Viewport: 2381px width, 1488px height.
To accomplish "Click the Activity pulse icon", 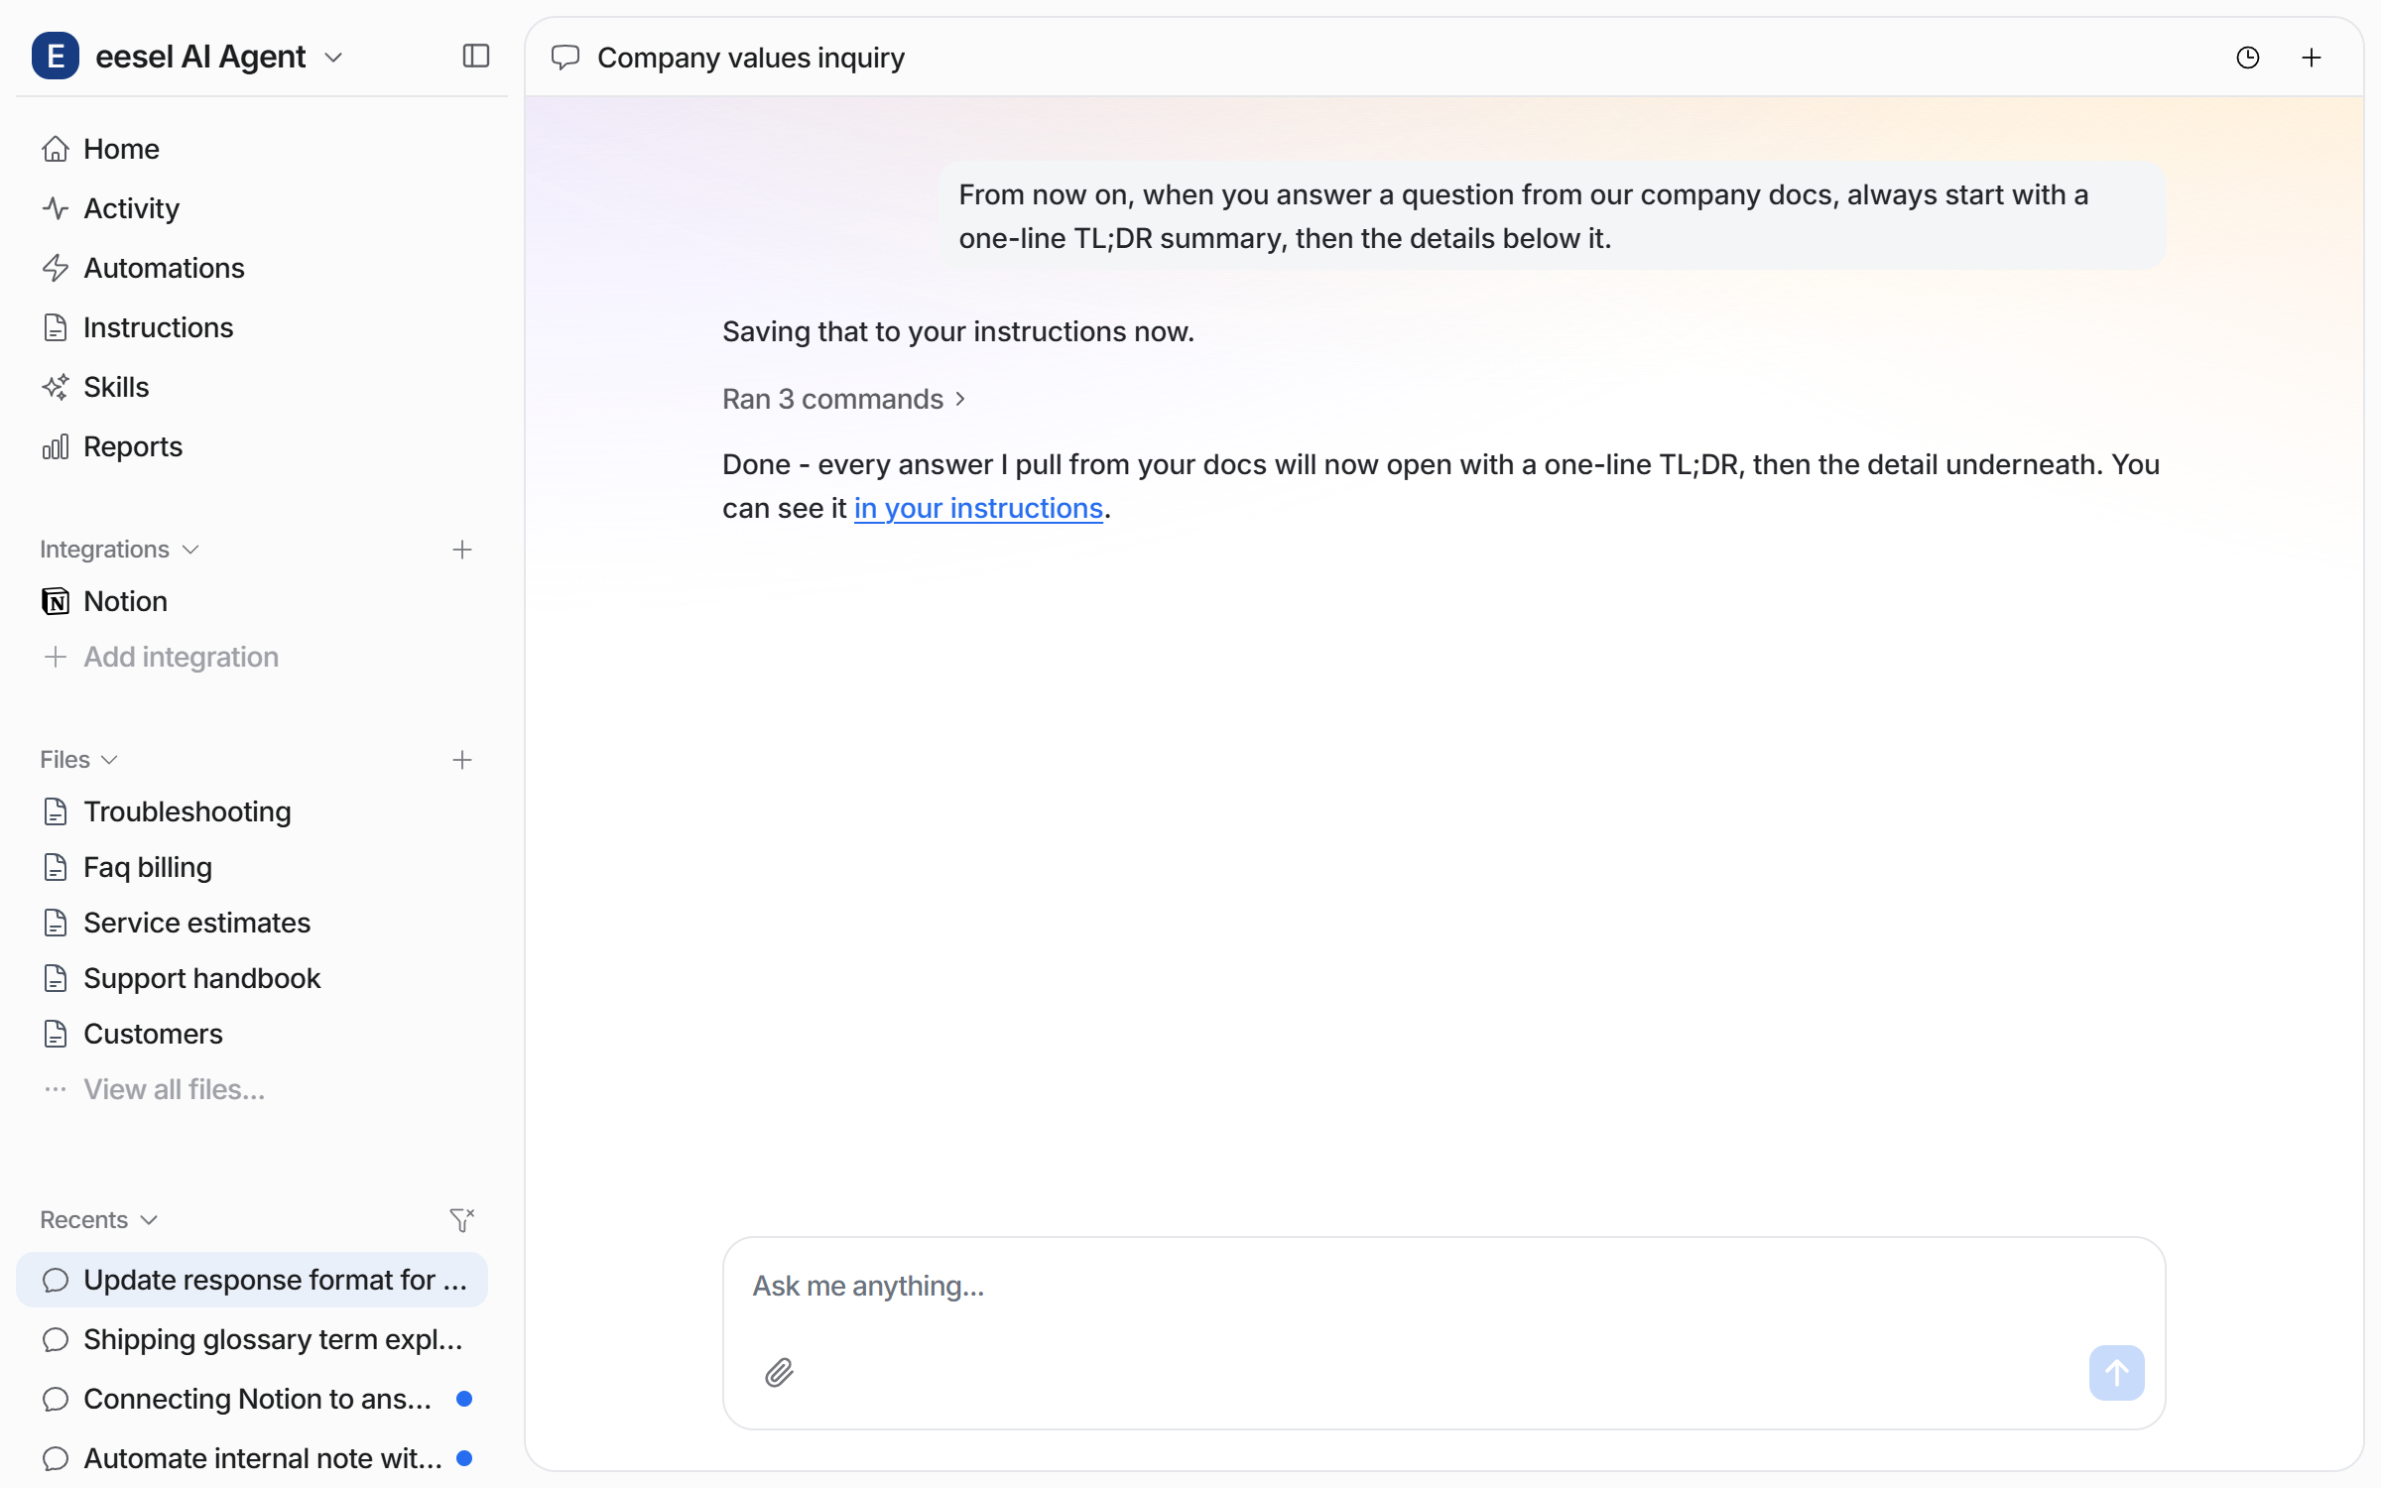I will pos(56,208).
